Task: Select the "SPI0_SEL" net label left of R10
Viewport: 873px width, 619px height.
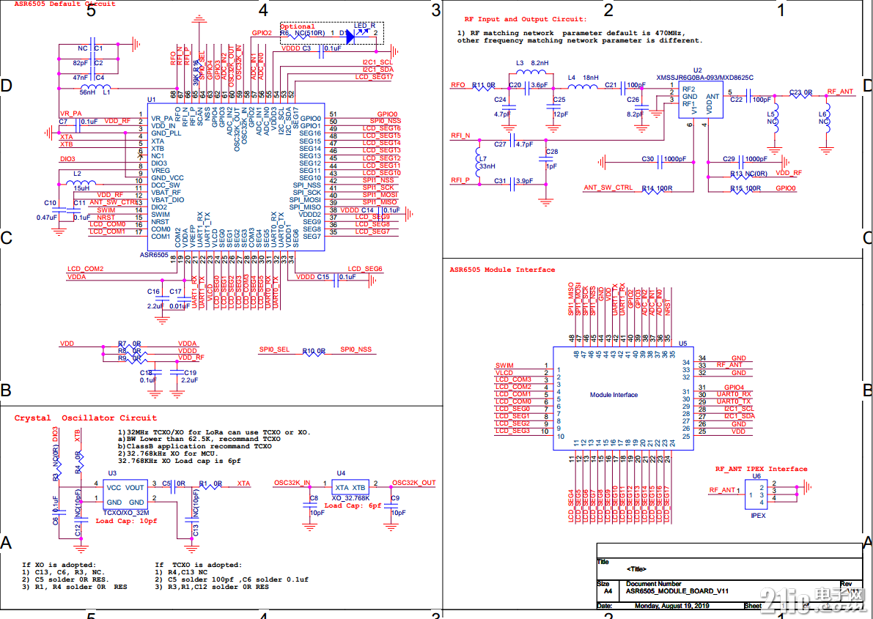Action: [274, 349]
